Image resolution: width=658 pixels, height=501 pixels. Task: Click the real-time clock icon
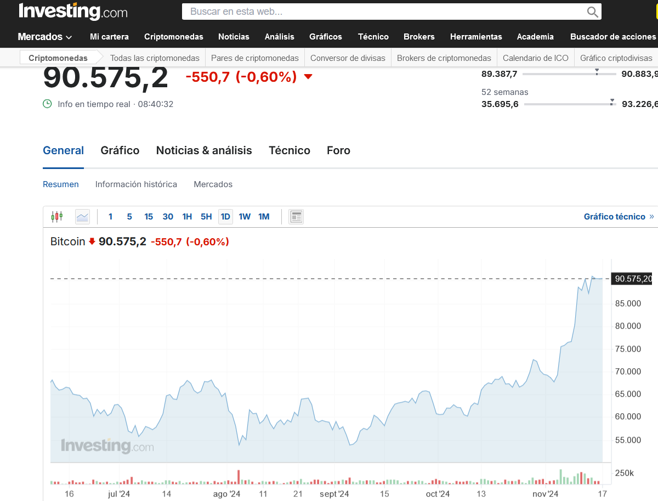click(x=48, y=104)
